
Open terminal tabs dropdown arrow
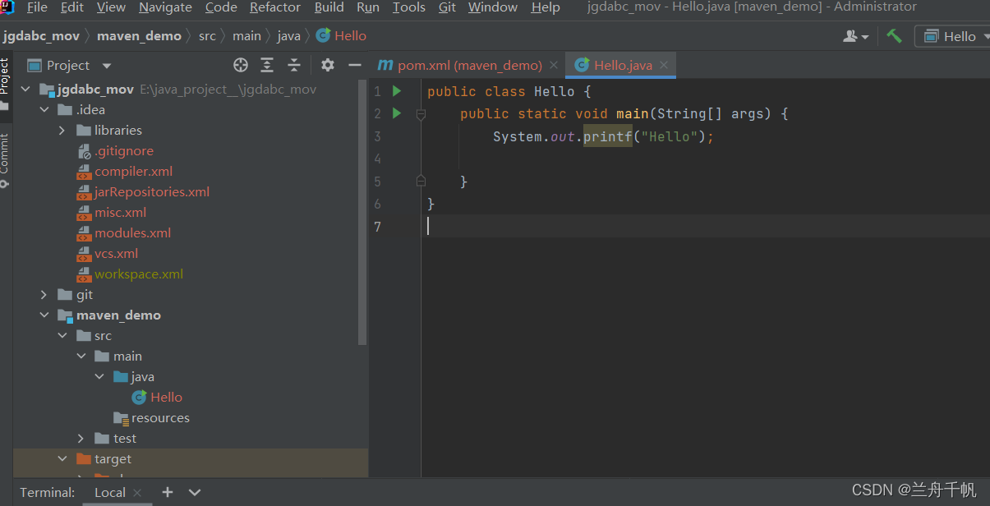195,492
